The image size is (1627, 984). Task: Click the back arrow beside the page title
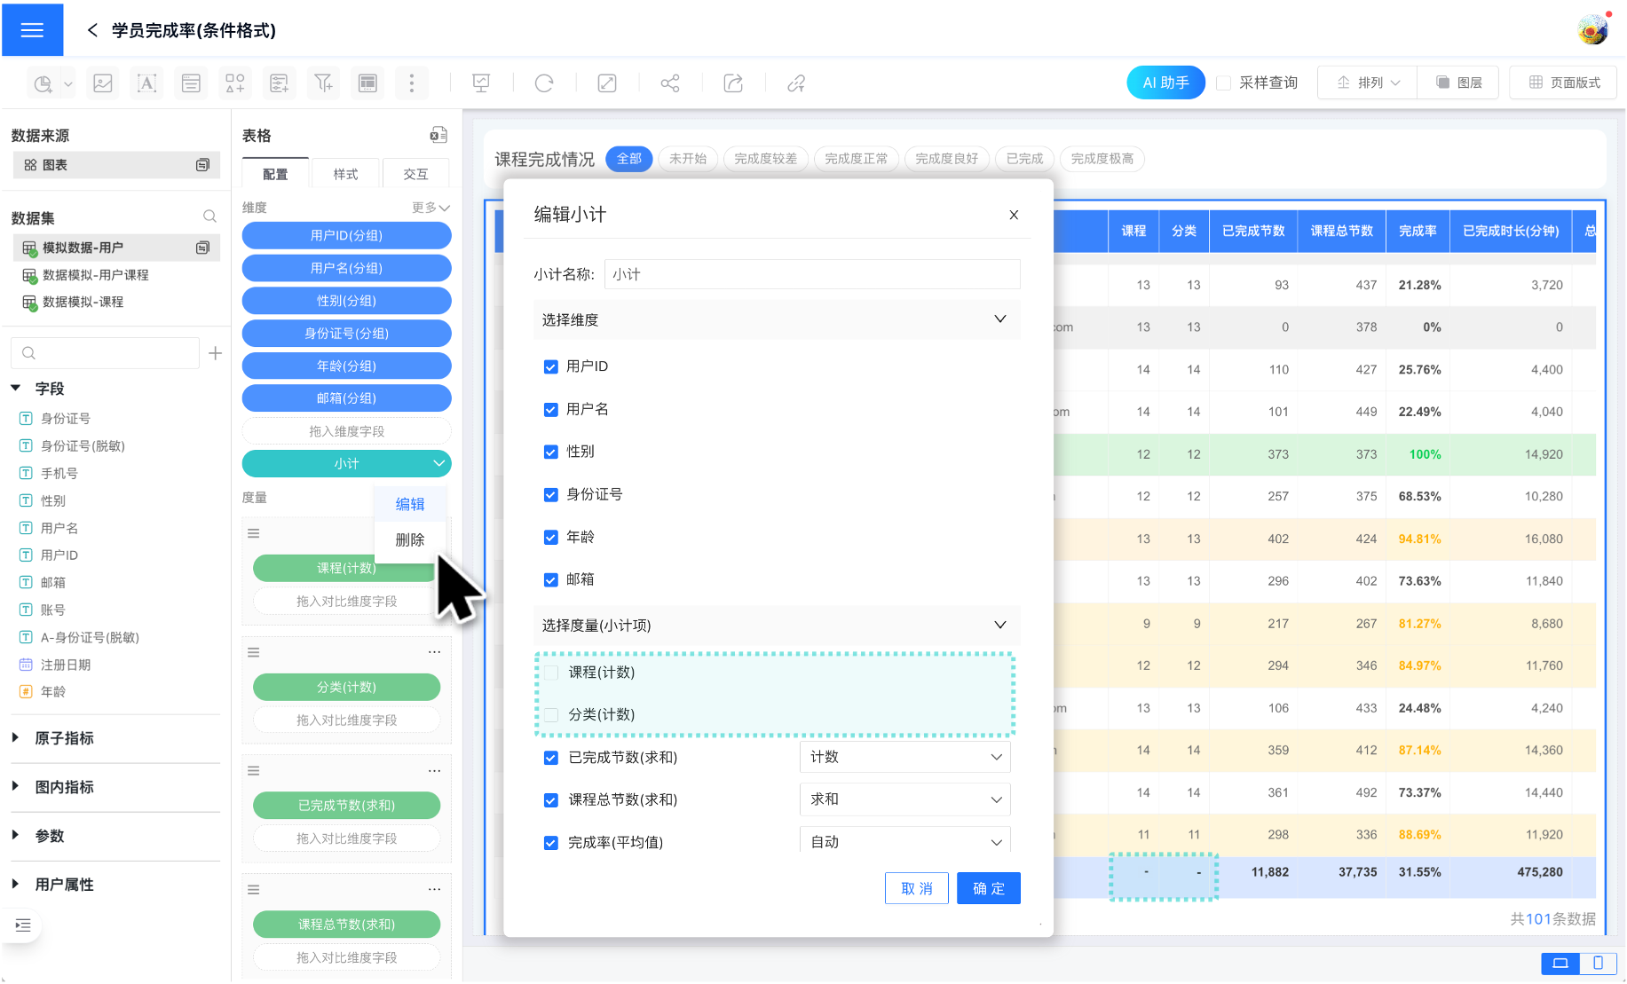click(x=92, y=30)
